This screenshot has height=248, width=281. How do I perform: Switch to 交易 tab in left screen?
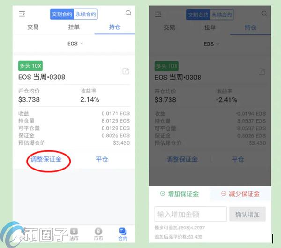[33, 27]
